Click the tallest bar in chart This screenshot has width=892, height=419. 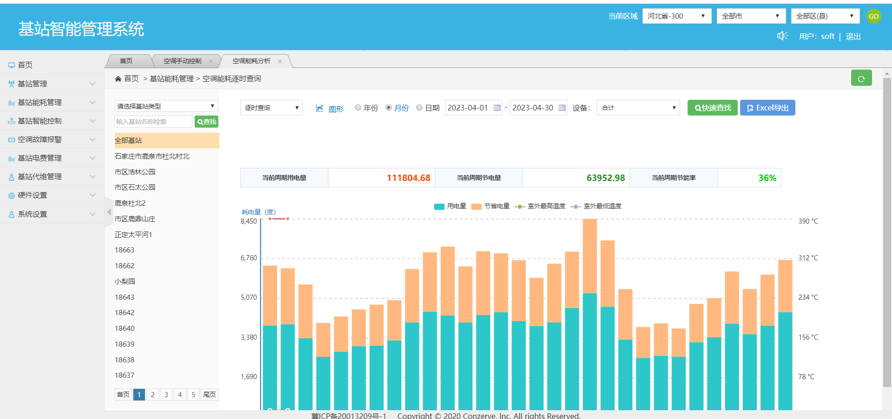tap(590, 314)
